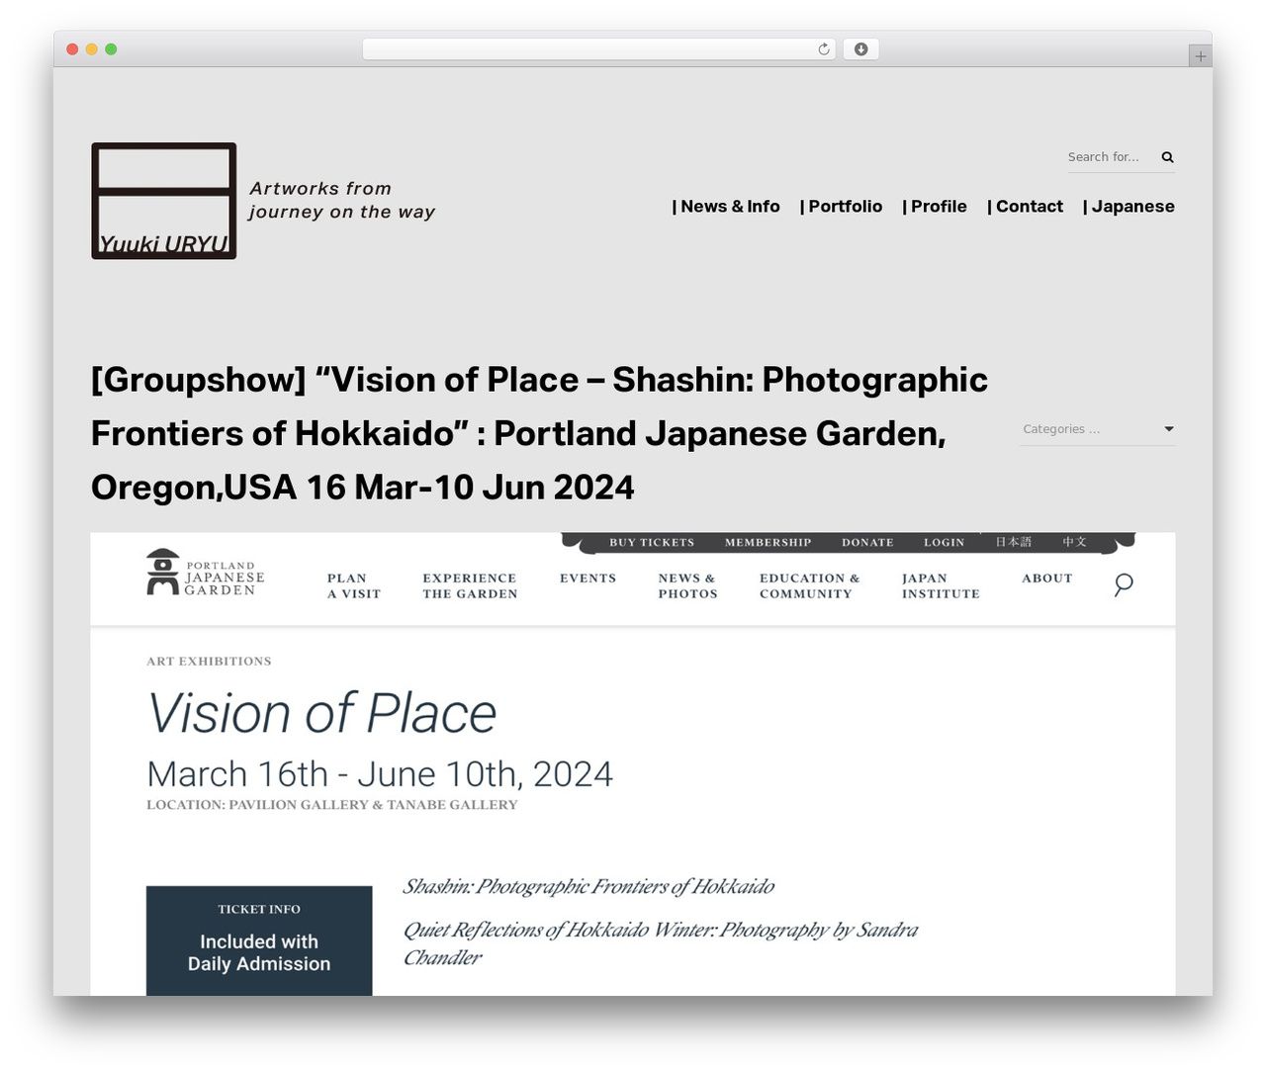Click the Artworks from journey on the way tagline
Viewport: 1266px width, 1072px height.
(342, 200)
